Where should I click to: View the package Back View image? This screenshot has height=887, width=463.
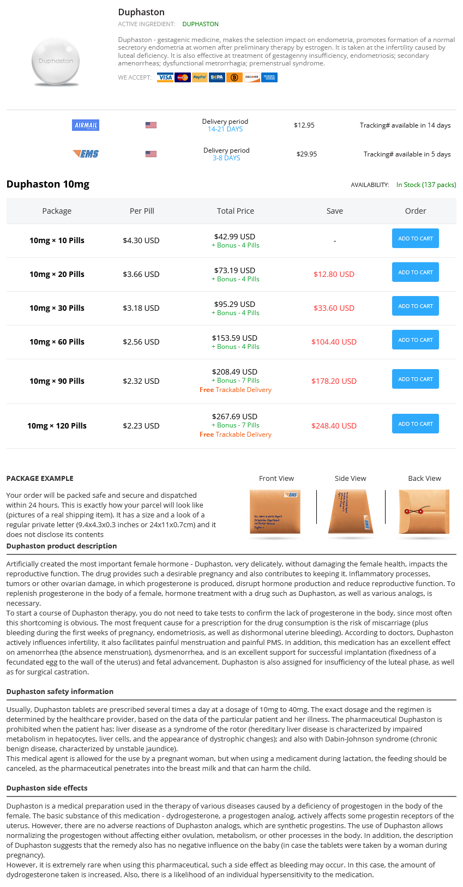tap(424, 512)
